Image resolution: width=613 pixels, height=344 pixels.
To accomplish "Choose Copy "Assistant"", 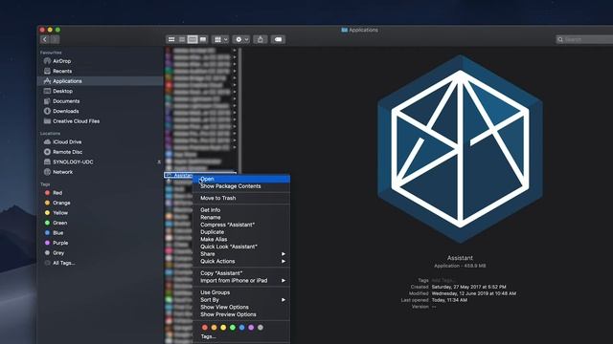I will click(241, 273).
